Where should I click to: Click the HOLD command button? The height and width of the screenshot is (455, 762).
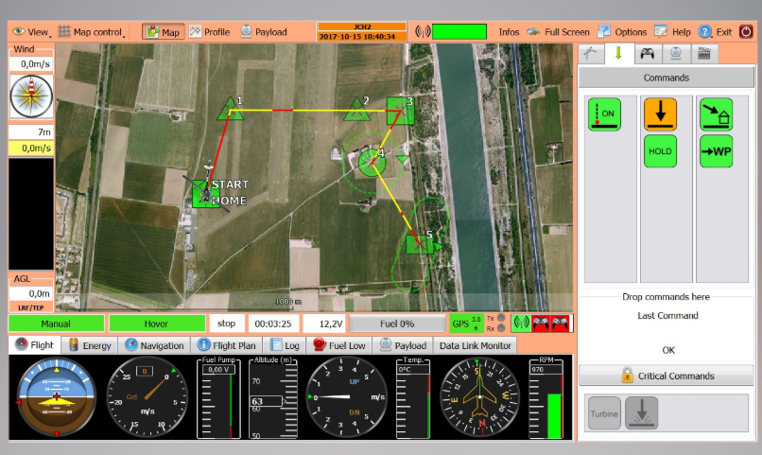660,151
